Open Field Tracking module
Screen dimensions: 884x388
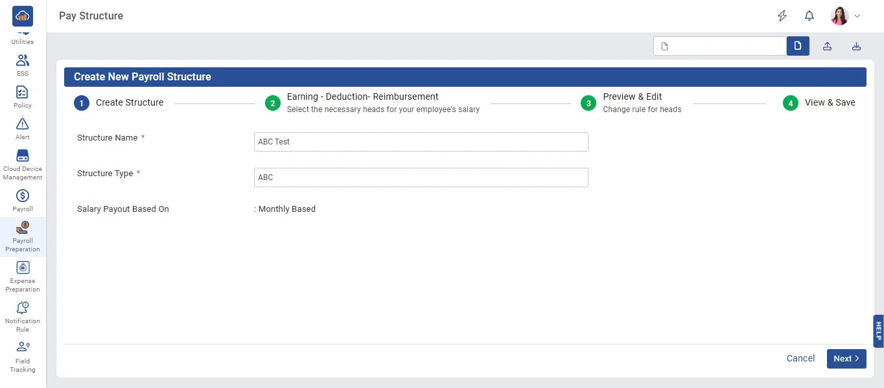(23, 356)
